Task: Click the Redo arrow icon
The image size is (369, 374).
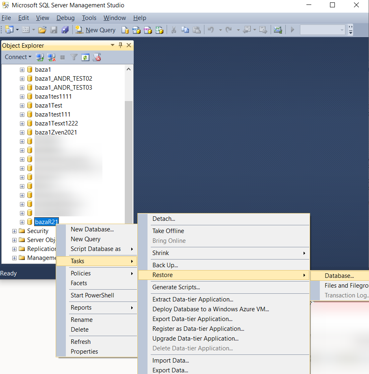Action: pyautogui.click(x=229, y=30)
